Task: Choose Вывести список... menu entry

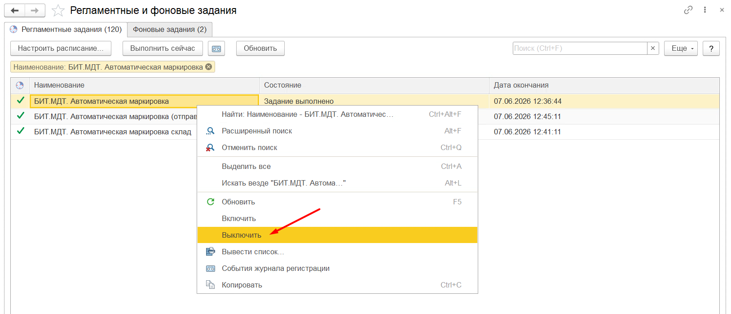Action: pyautogui.click(x=337, y=252)
